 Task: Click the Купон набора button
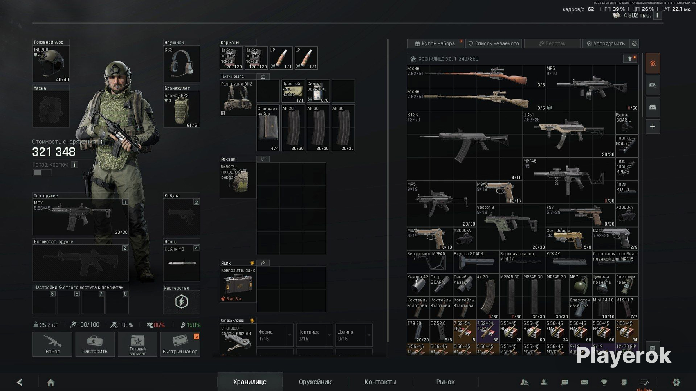coord(435,44)
